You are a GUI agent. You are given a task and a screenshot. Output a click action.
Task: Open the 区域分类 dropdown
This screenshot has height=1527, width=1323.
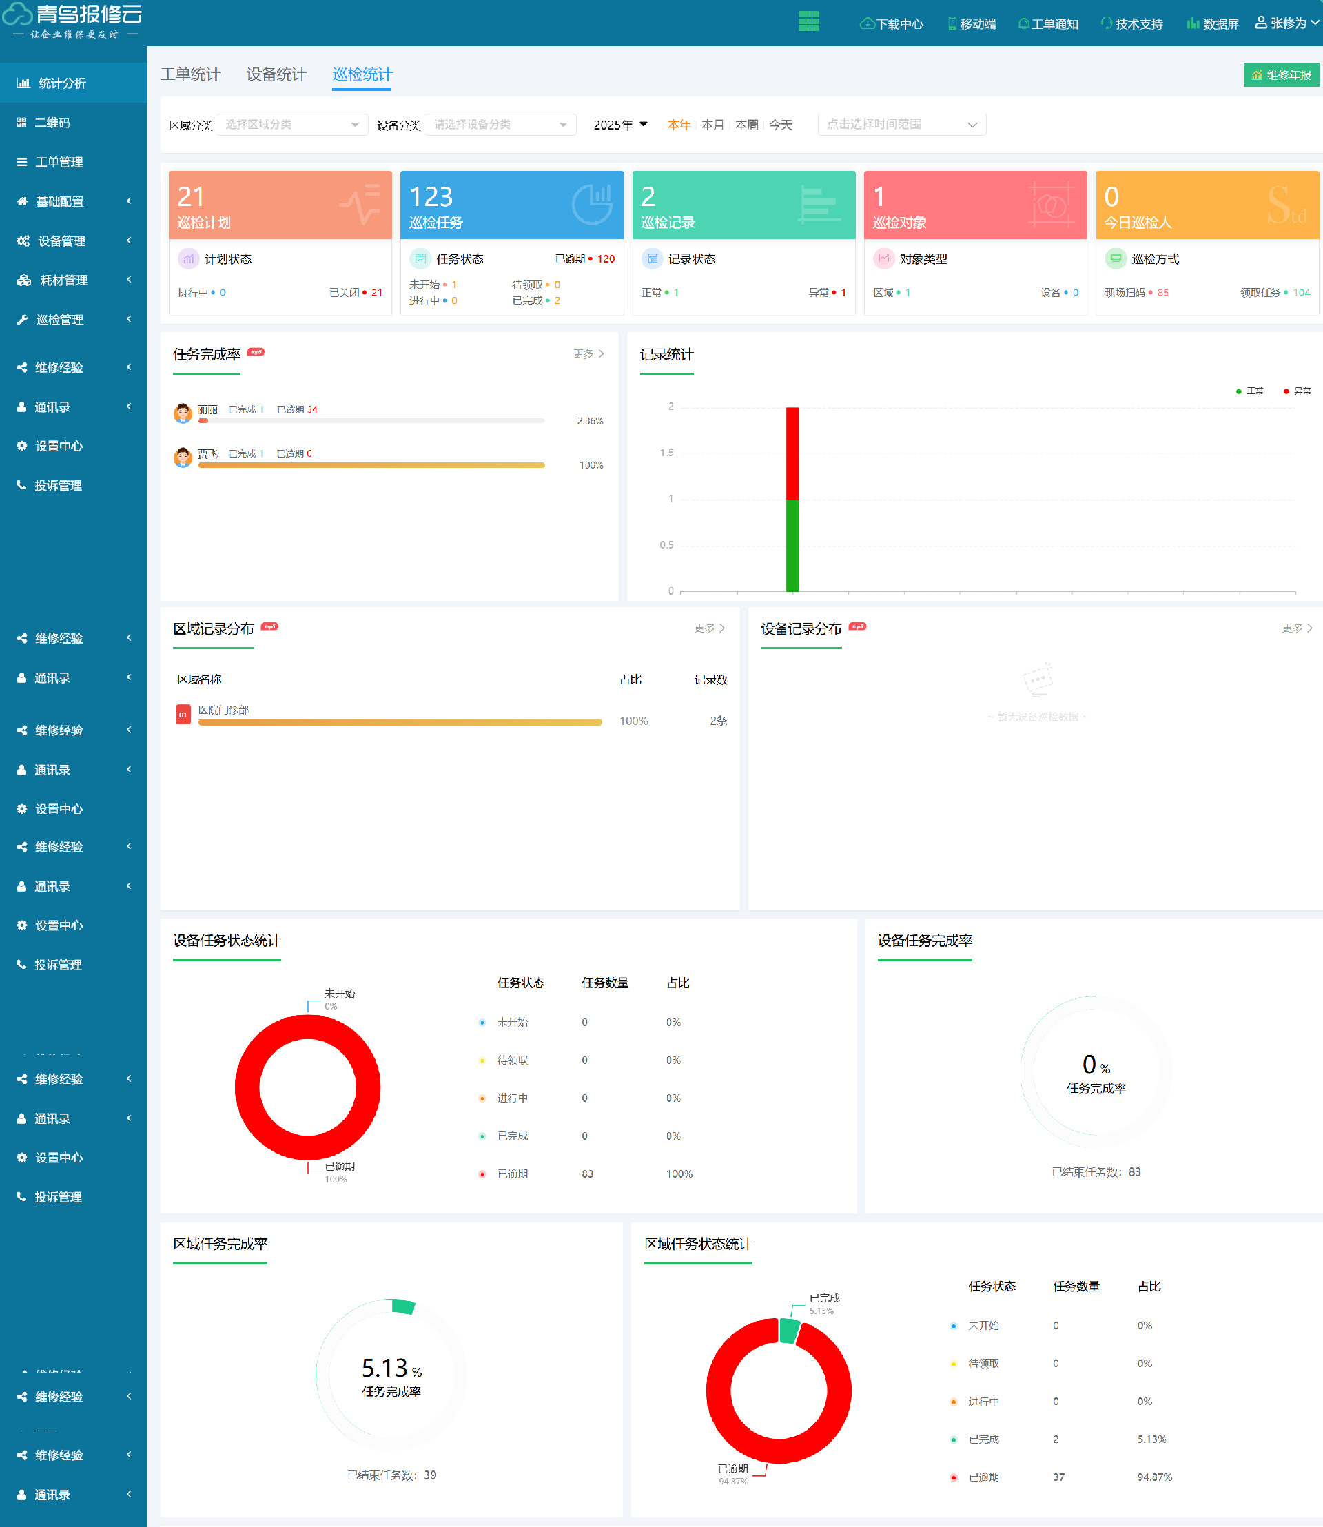(x=292, y=125)
